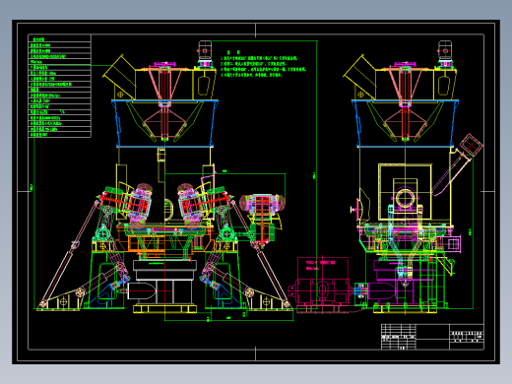Select the yellow feed chute on the left view
The image size is (512, 384).
[x=119, y=77]
